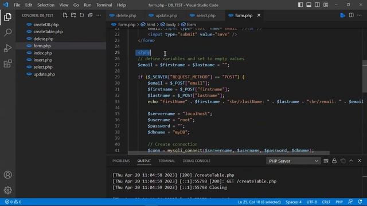367x206 pixels.
Task: Open Run and Debug view
Action: (7, 48)
